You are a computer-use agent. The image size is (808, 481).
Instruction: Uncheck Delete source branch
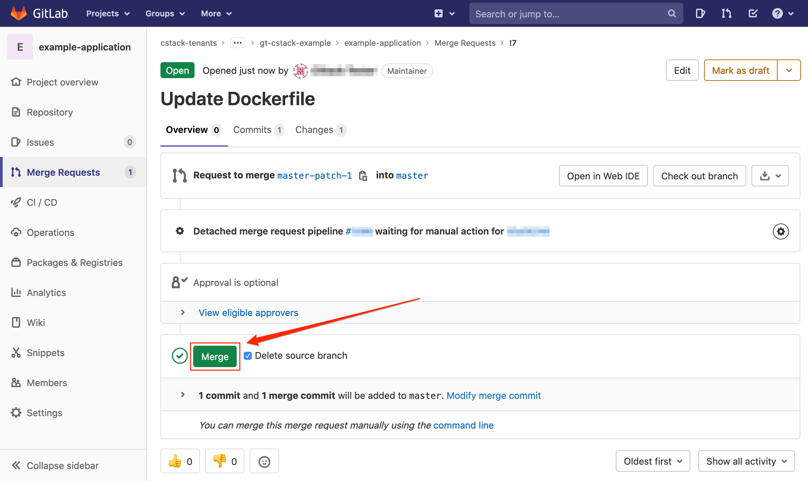pyautogui.click(x=248, y=355)
